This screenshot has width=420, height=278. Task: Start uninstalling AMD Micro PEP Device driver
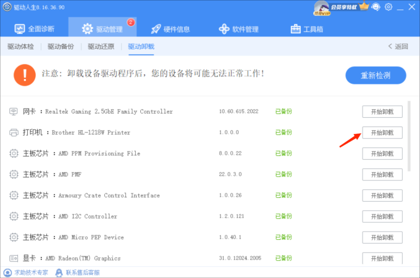382,237
